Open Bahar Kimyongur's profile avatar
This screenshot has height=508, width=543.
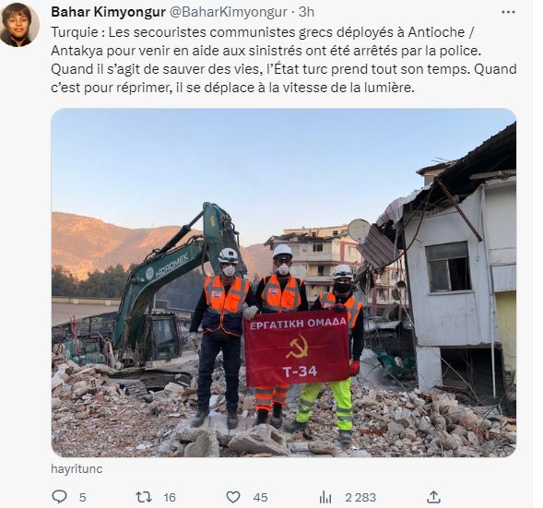(x=19, y=25)
